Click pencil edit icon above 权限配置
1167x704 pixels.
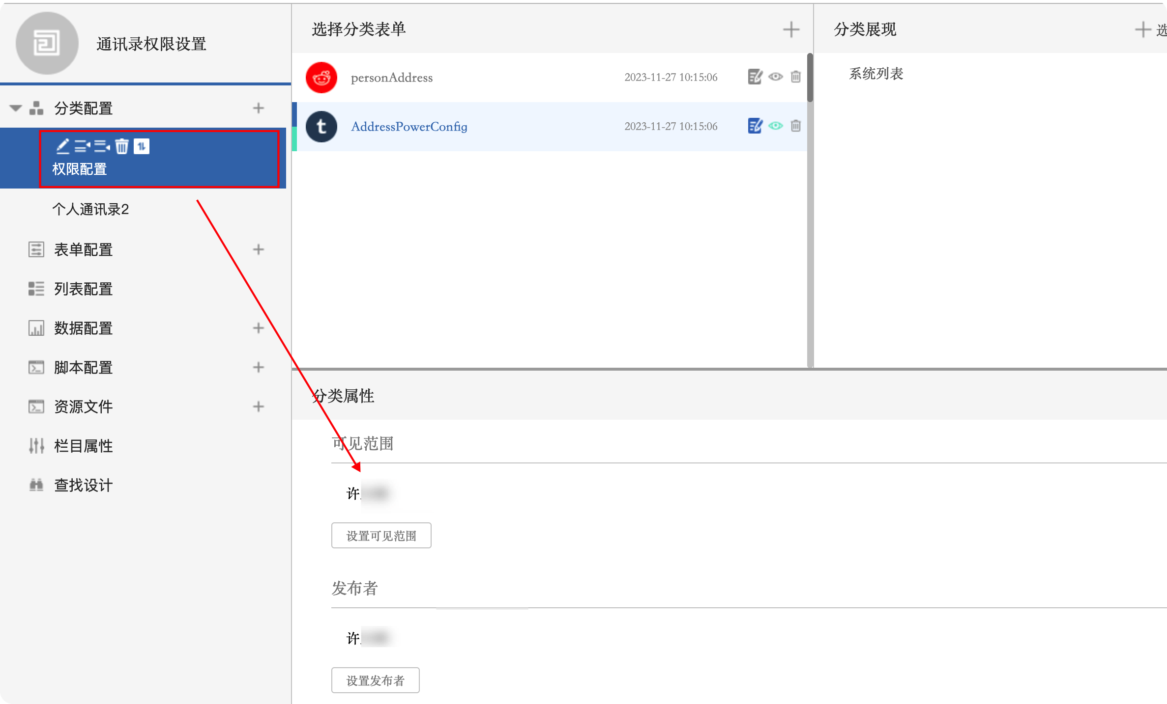tap(62, 146)
